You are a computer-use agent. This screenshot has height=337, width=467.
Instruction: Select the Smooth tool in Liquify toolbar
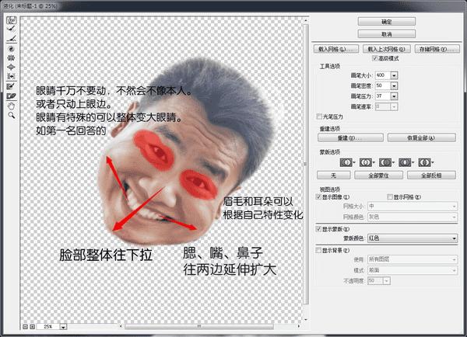tap(12, 39)
